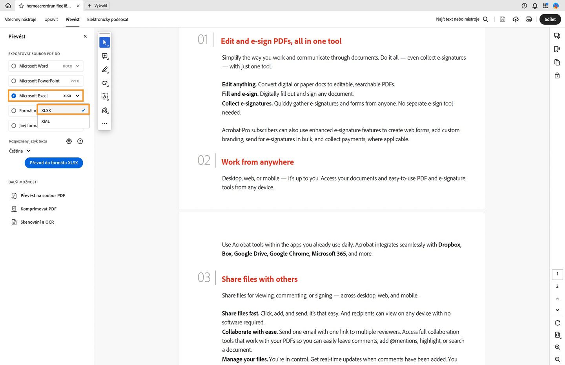Open Komprimovat PDF option
Viewport: 565px width, 365px height.
(x=38, y=208)
